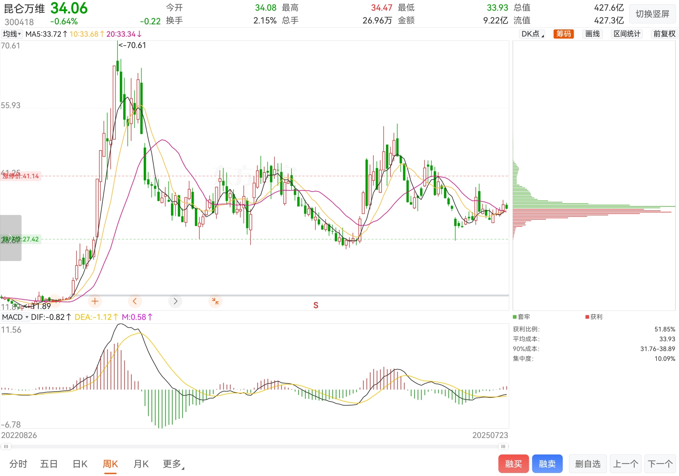Click the 10:33.68 moving average value
This screenshot has height=476, width=679.
pos(87,34)
